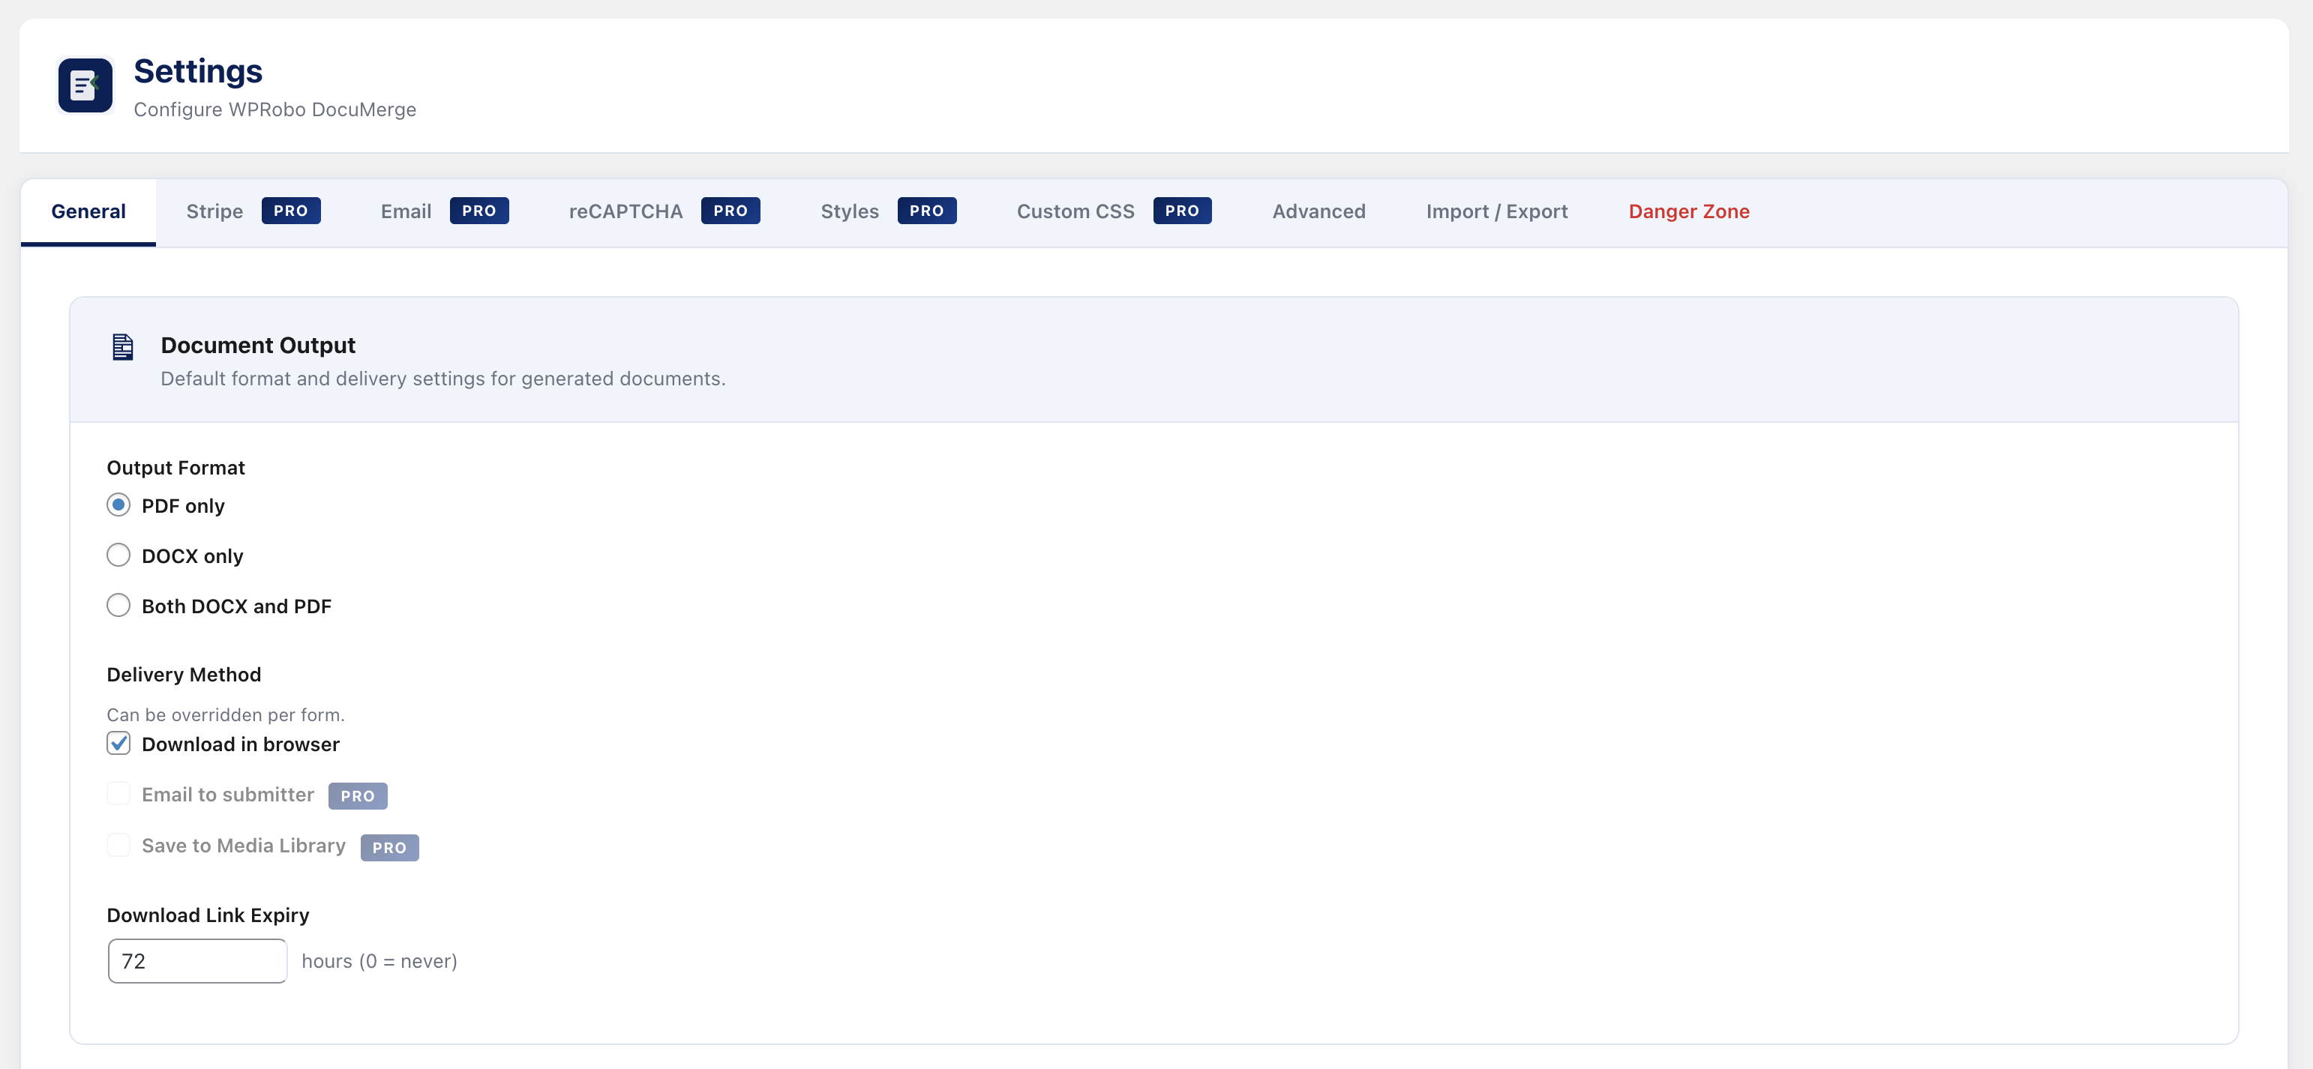Uncheck the Download in browser checkbox
Screen dimensions: 2313x1069
118,743
